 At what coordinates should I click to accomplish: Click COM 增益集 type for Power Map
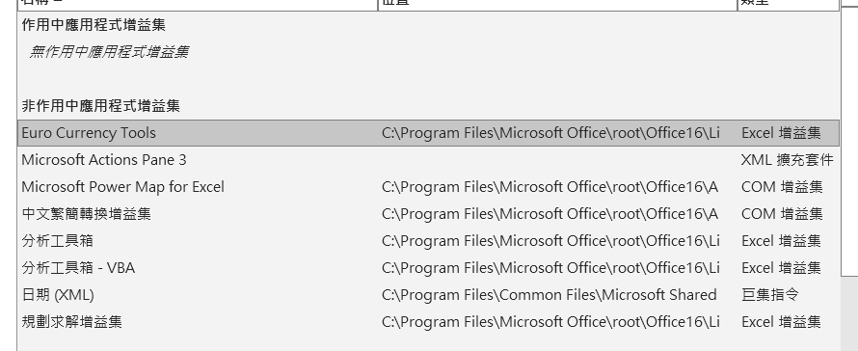[782, 187]
